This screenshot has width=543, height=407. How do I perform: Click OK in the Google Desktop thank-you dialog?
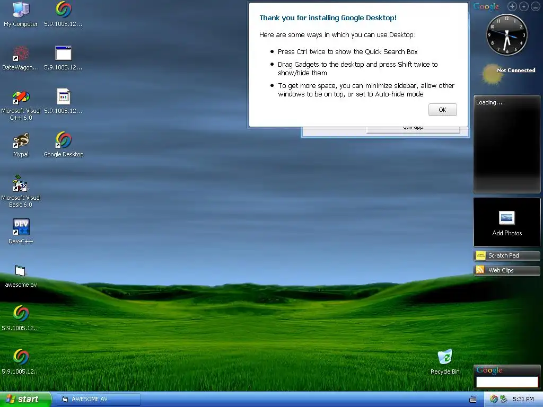[442, 110]
